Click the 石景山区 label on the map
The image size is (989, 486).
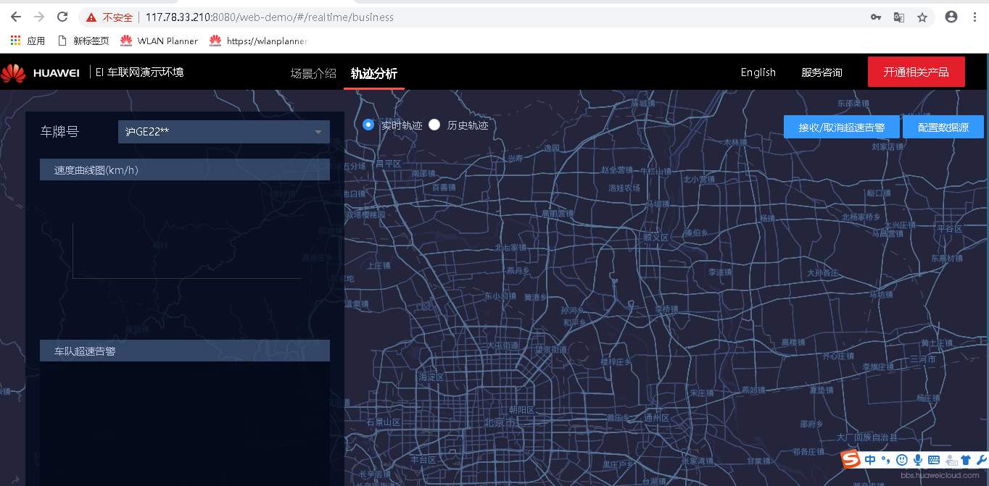point(383,422)
